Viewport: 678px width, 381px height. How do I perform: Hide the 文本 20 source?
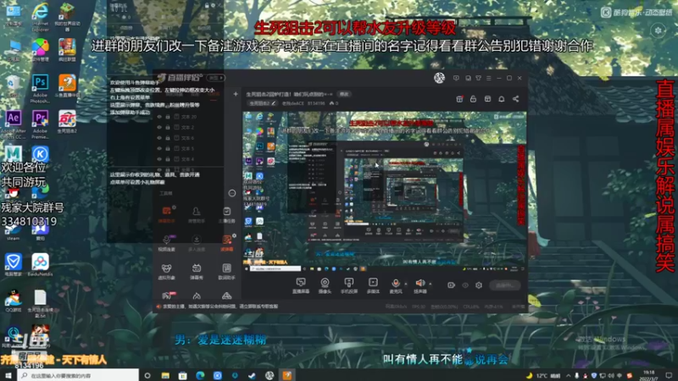point(159,117)
